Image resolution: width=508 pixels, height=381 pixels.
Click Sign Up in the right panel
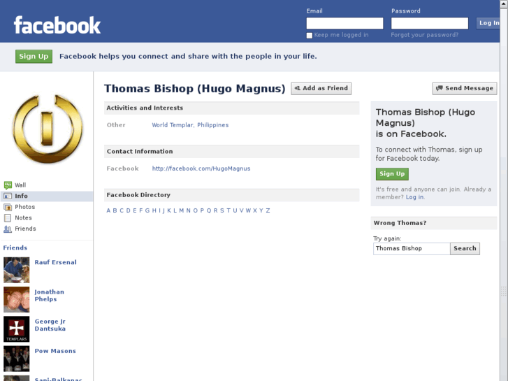coord(392,174)
